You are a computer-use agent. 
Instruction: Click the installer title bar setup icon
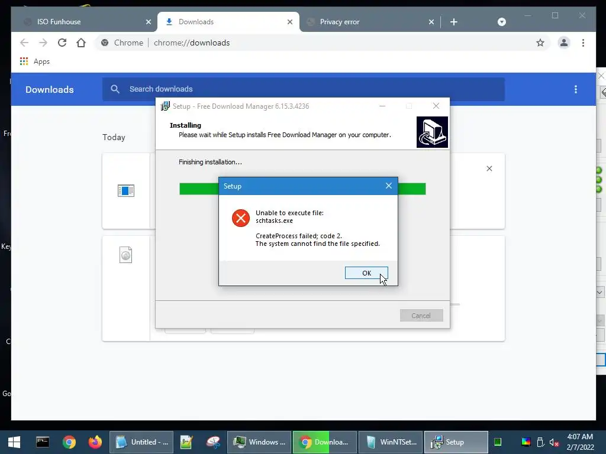(165, 106)
